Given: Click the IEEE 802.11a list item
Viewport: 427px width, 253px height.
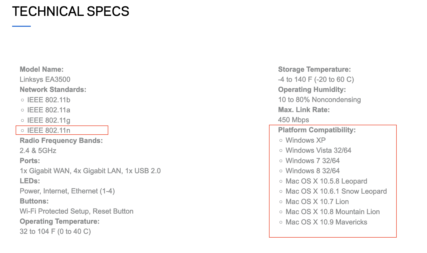Looking at the screenshot, I should point(49,110).
